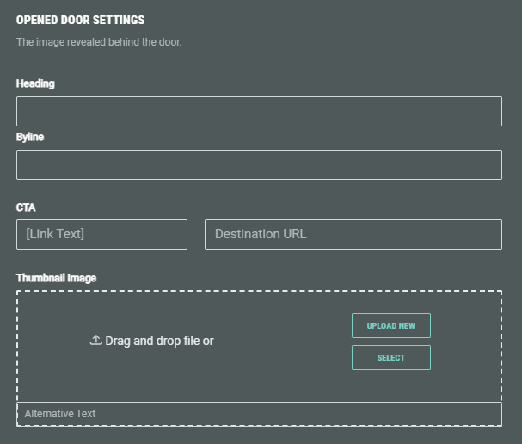Click the Select button for thumbnail
Viewport: 522px width, 444px height.
(390, 358)
